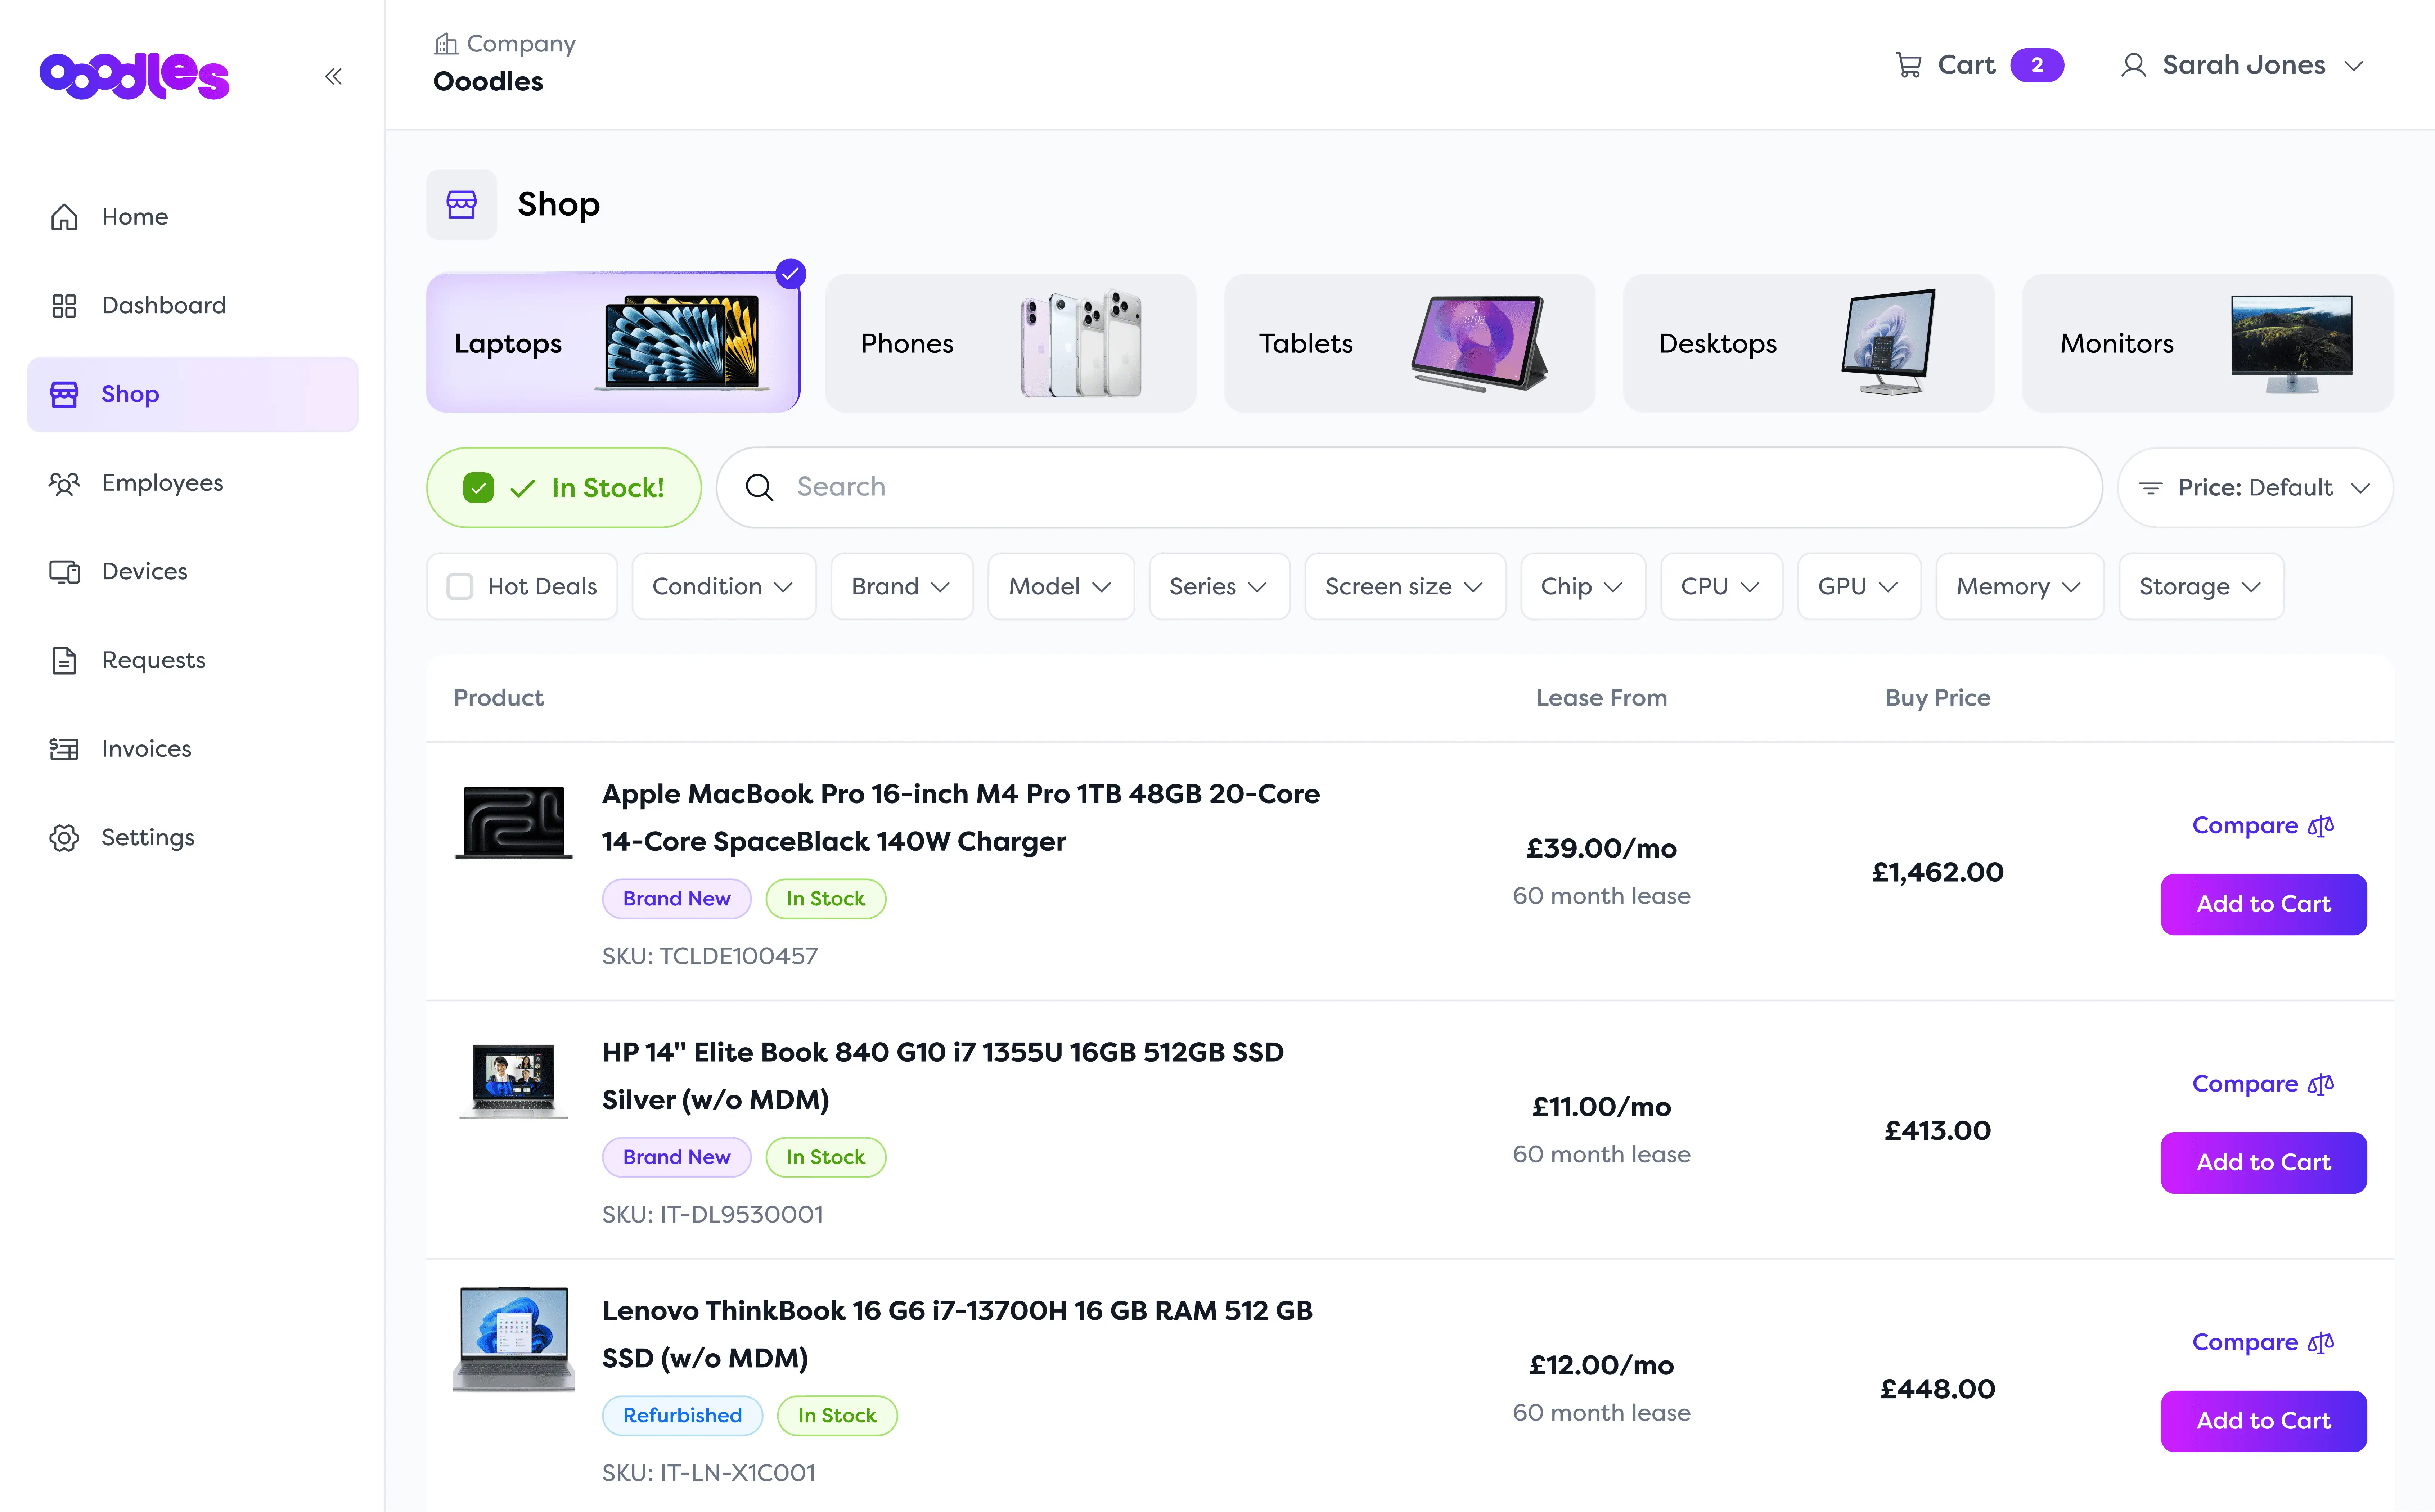Click the Lenovo ThinkBook product thumbnail
2435x1512 pixels.
point(514,1339)
